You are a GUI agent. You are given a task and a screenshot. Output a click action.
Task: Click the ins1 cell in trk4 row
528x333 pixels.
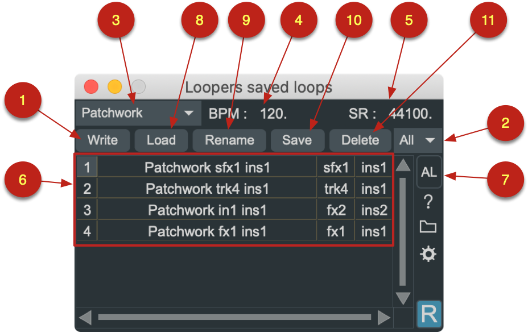click(x=374, y=188)
